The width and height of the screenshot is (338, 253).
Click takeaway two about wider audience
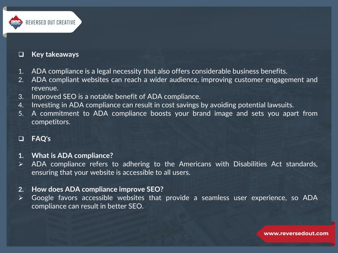click(174, 84)
